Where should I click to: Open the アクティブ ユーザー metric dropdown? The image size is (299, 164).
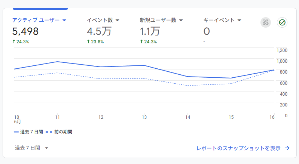64,20
